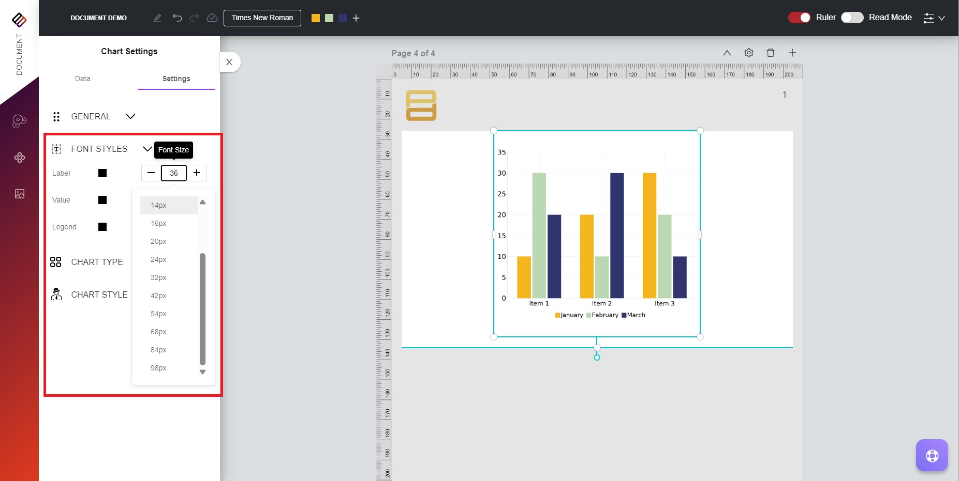Screen dimensions: 959x481
Task: Collapse the FONT STYLES section
Action: (x=147, y=149)
